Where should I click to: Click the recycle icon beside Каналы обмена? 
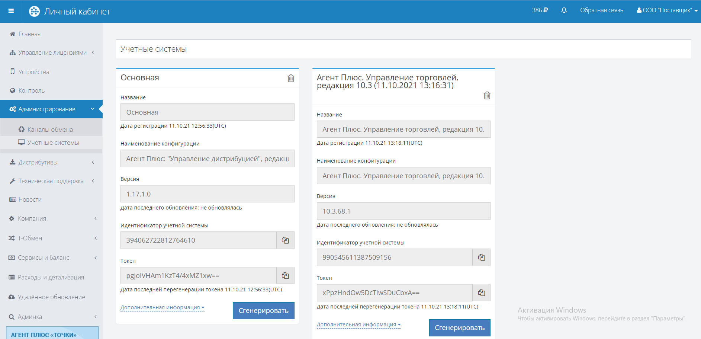coord(22,129)
